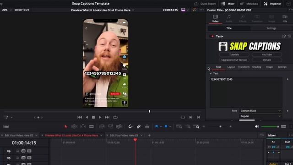Select the Blade edit tool

tap(92, 126)
